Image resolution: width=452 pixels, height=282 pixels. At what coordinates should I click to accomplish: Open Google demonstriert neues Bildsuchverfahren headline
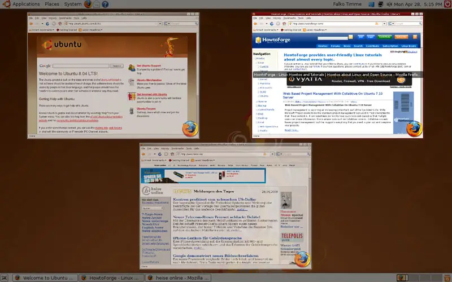click(216, 255)
